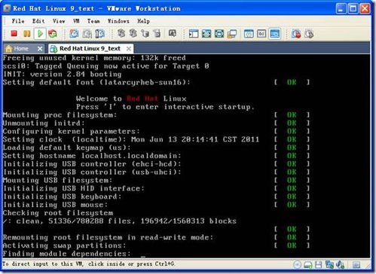Close the Home tab
Viewport: 376px width, 274px height.
coord(40,49)
